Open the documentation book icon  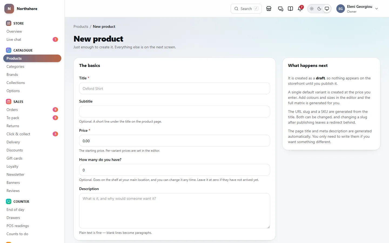pyautogui.click(x=290, y=9)
